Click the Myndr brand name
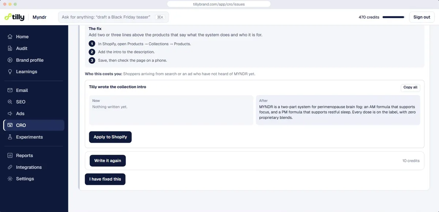The width and height of the screenshot is (439, 212). [40, 17]
